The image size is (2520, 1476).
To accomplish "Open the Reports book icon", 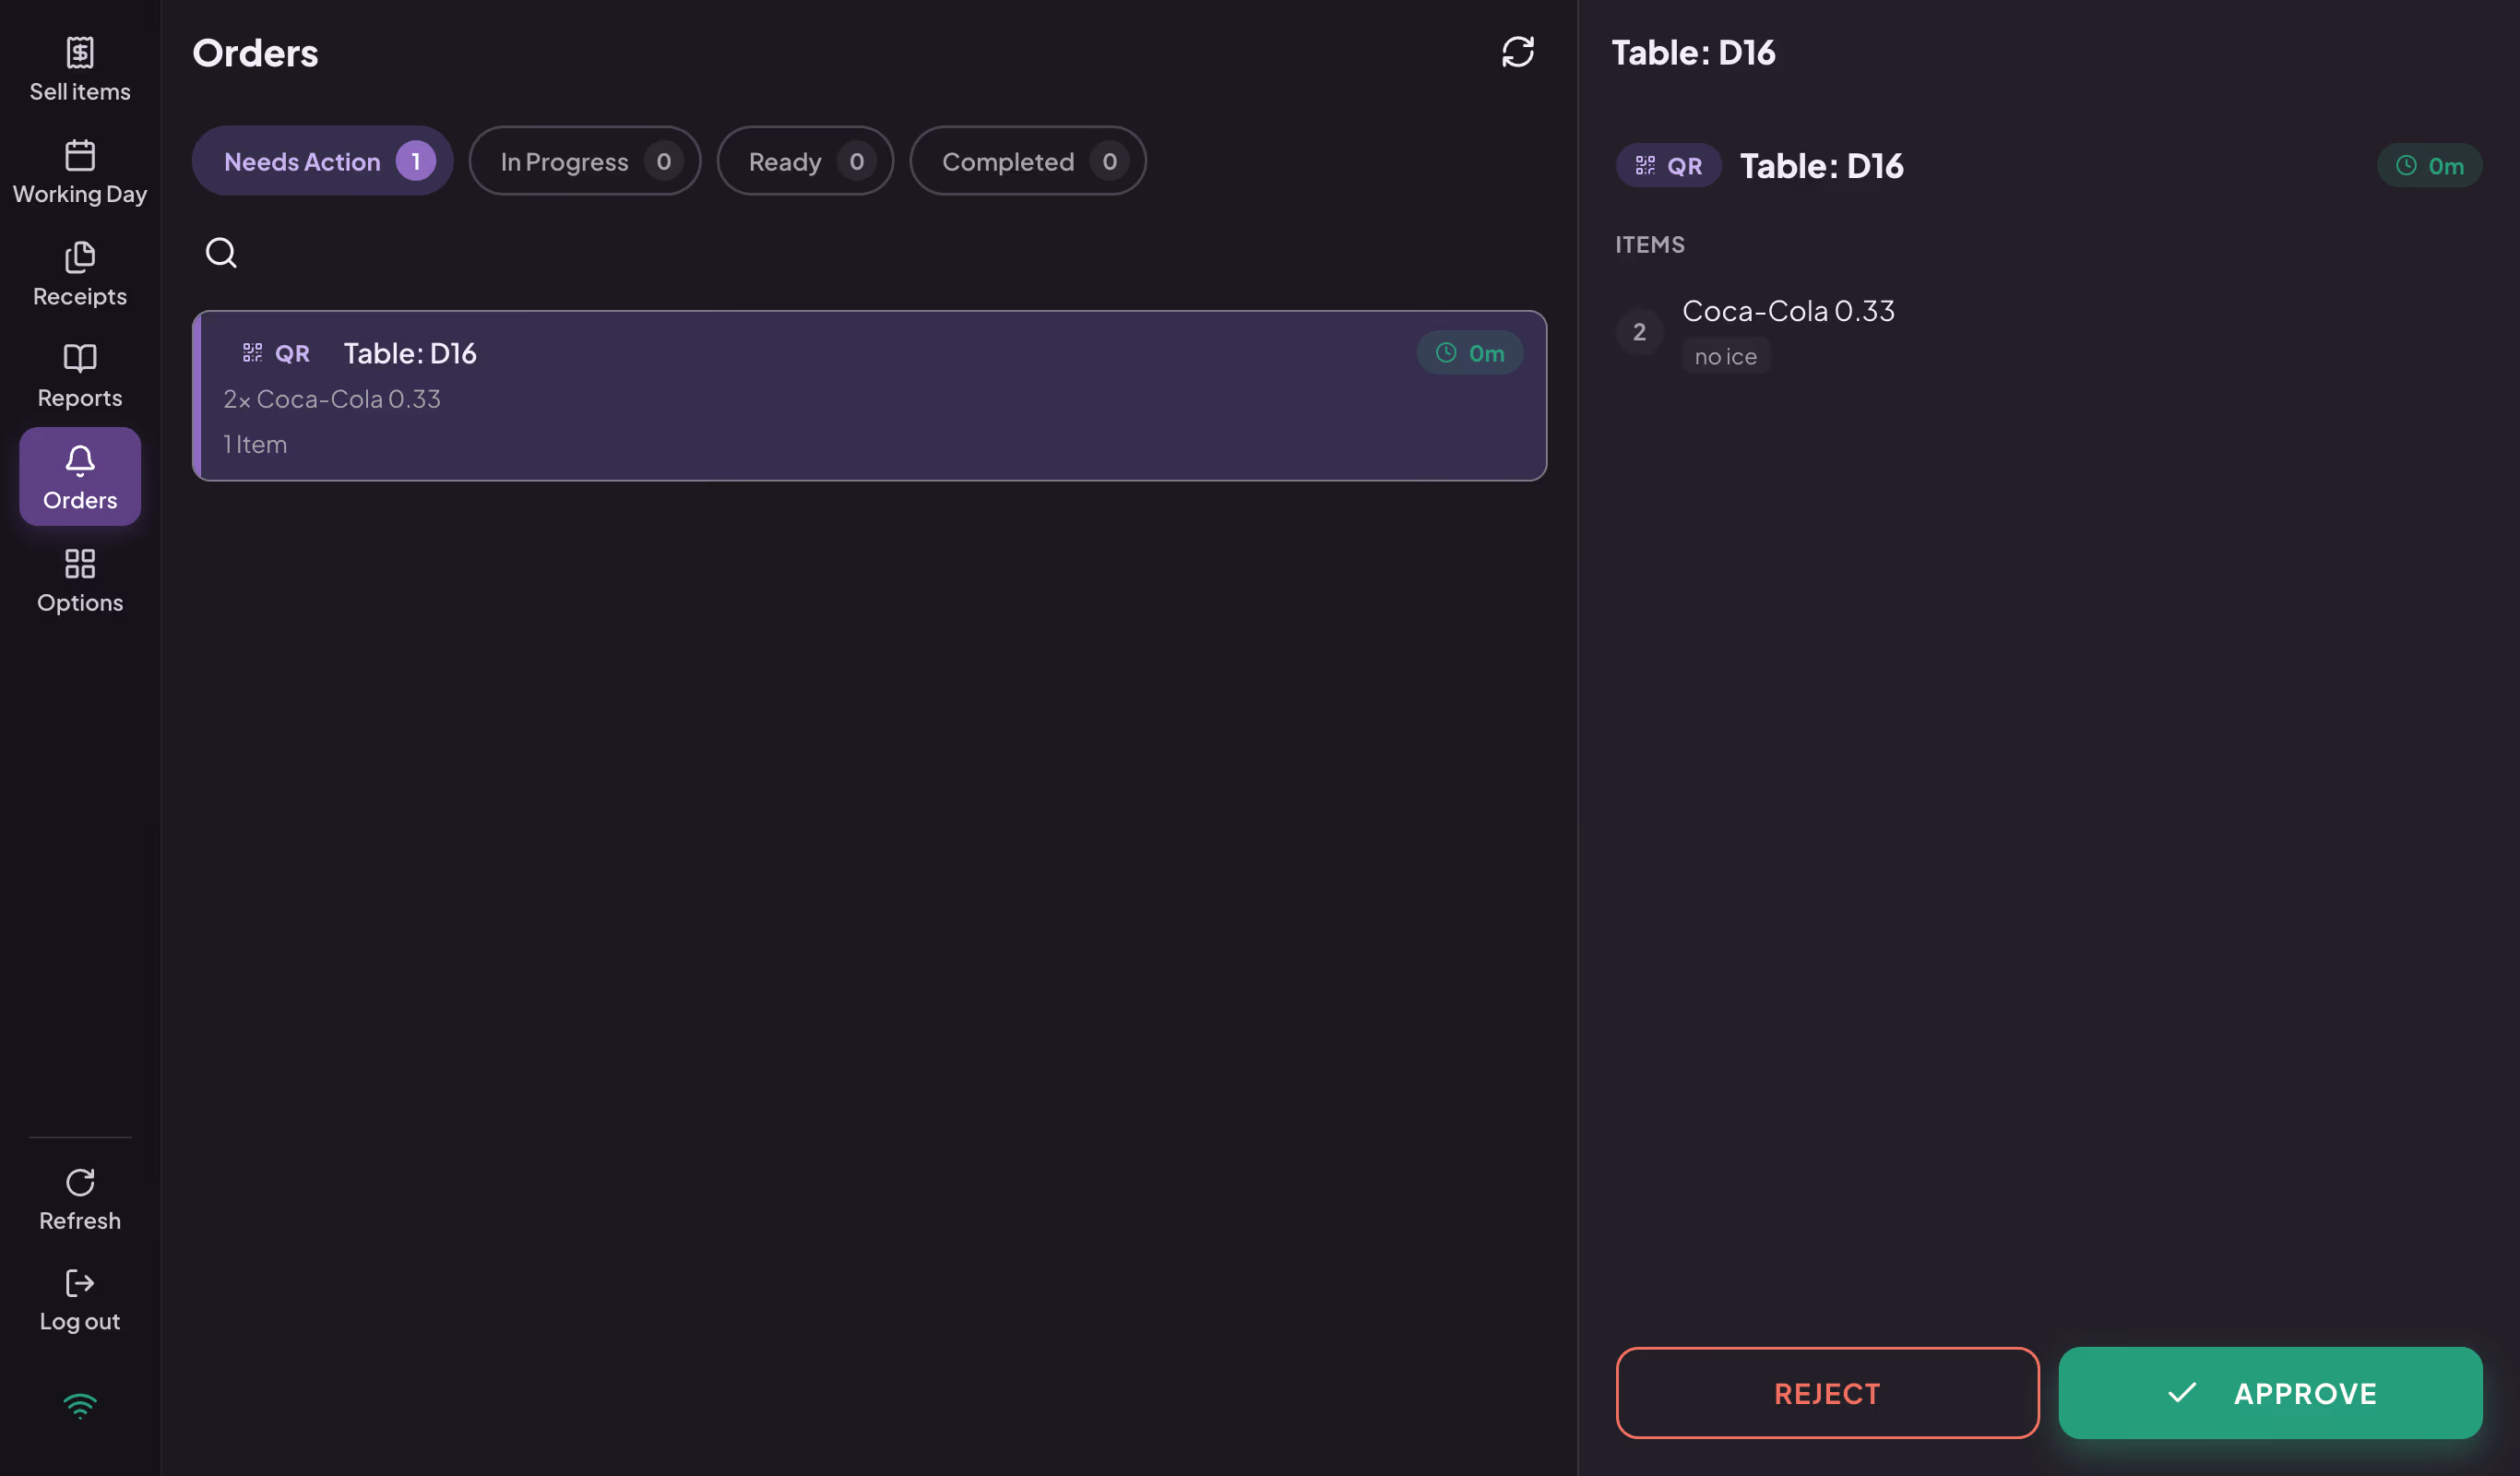I will [x=80, y=358].
